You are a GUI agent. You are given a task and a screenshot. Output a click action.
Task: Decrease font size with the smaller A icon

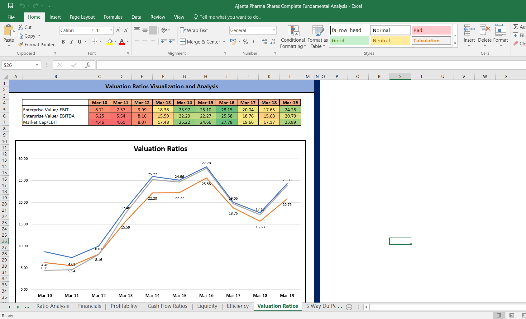[x=126, y=30]
